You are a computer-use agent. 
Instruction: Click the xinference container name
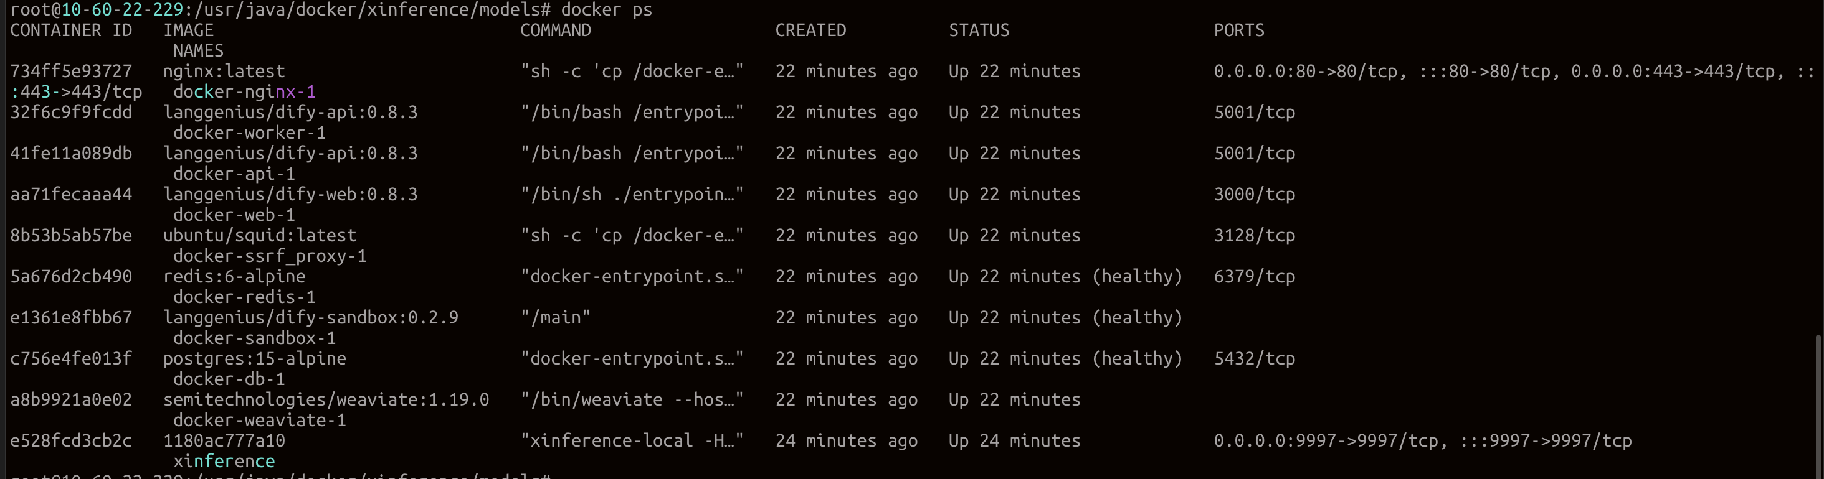point(224,462)
